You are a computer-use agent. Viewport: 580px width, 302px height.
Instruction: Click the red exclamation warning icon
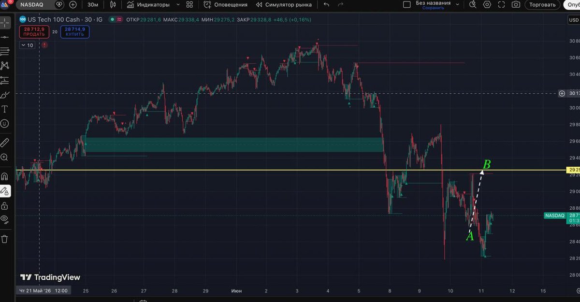(x=45, y=45)
